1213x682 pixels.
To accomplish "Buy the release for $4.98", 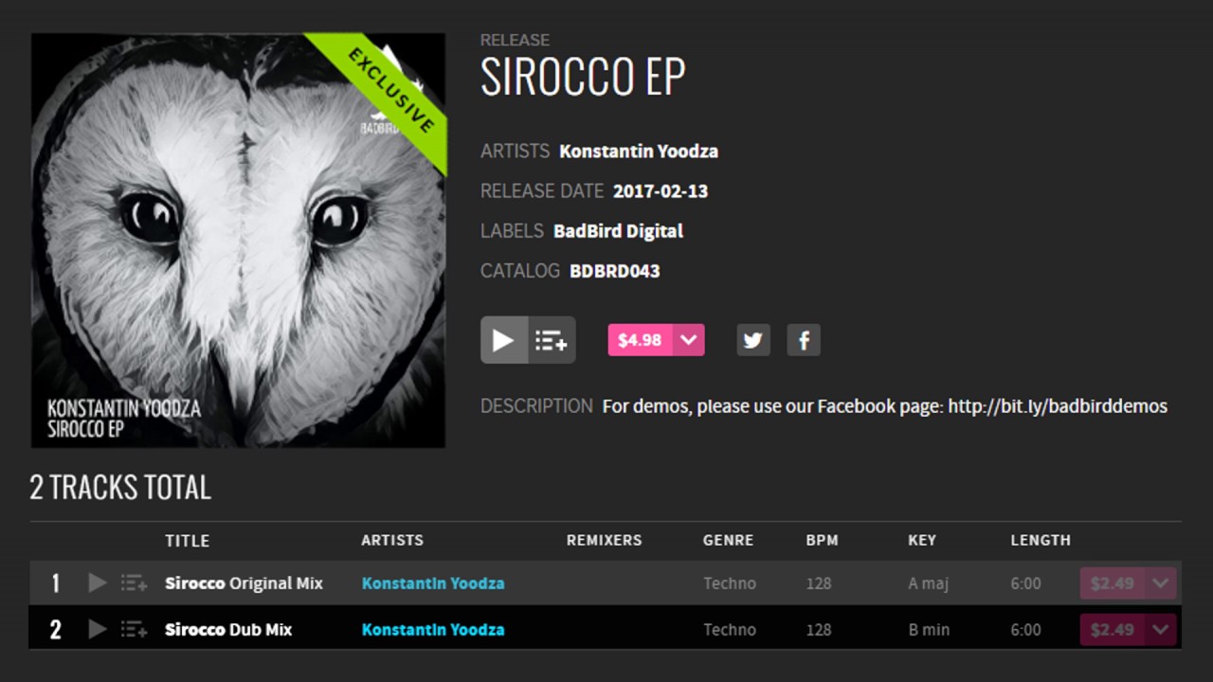I will tap(640, 340).
